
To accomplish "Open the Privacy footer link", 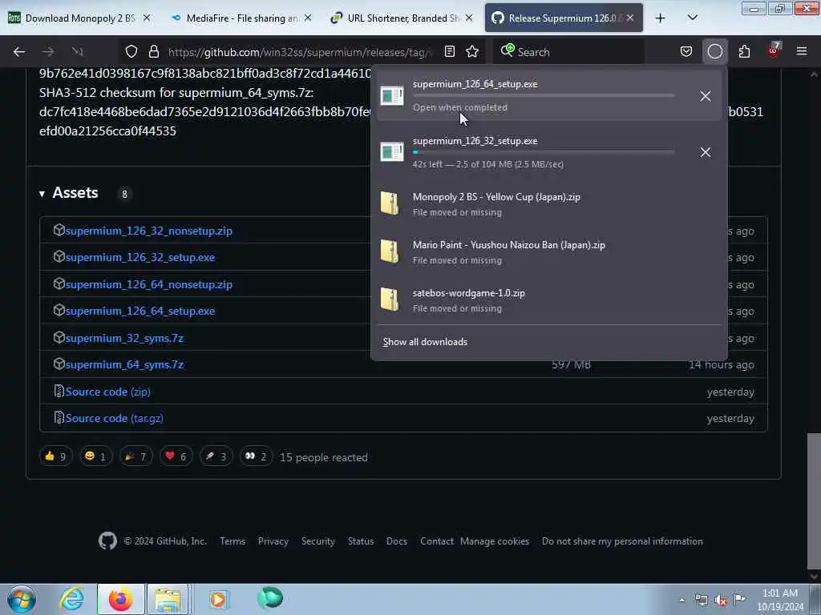I will pyautogui.click(x=273, y=541).
